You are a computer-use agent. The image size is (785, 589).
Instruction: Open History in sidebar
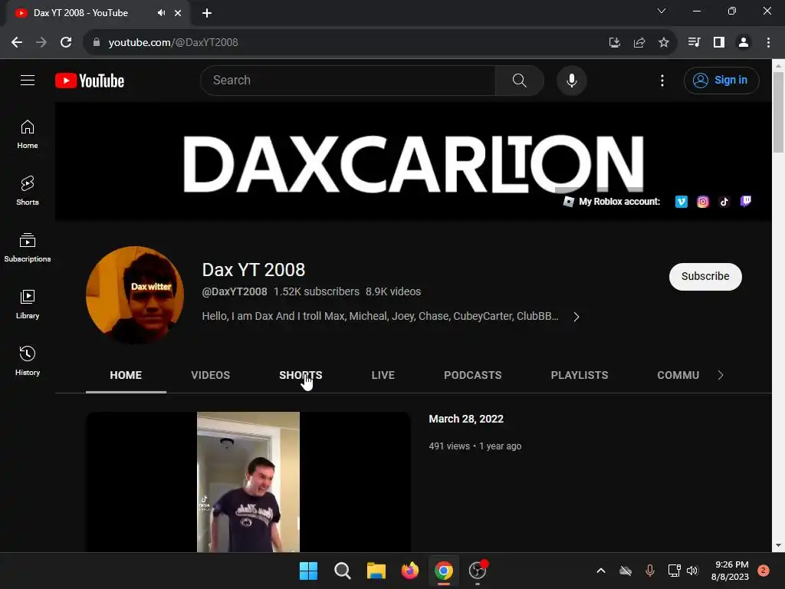coord(28,360)
